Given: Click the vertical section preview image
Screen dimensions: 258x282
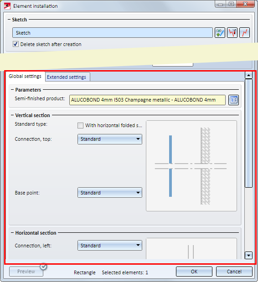Looking at the screenshot, I should pos(191,166).
